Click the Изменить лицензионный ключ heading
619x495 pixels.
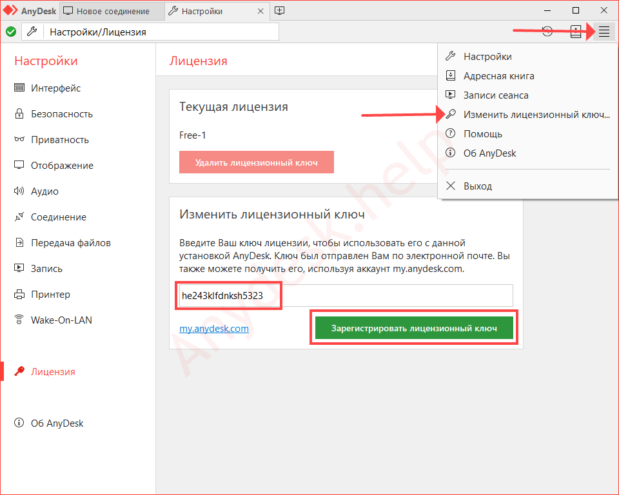(272, 214)
